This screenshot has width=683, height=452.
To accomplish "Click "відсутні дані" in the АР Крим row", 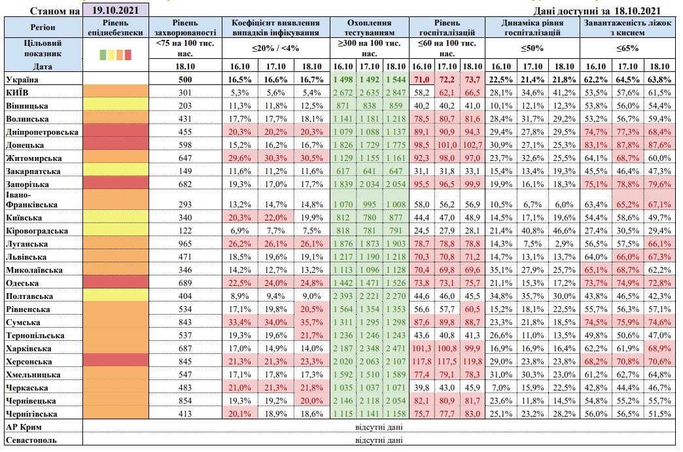I will coord(379,426).
